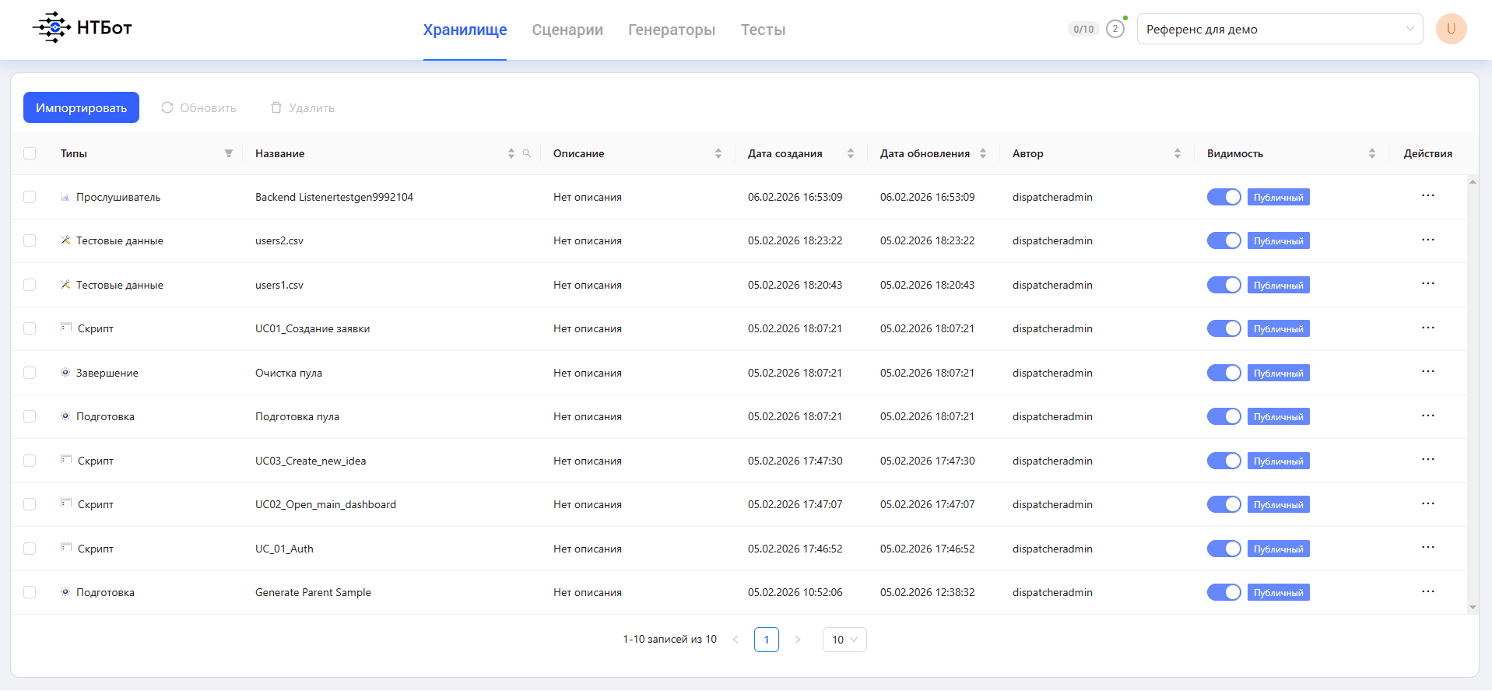1492x691 pixels.
Task: Sort by Дата создания column arrows
Action: tap(851, 153)
